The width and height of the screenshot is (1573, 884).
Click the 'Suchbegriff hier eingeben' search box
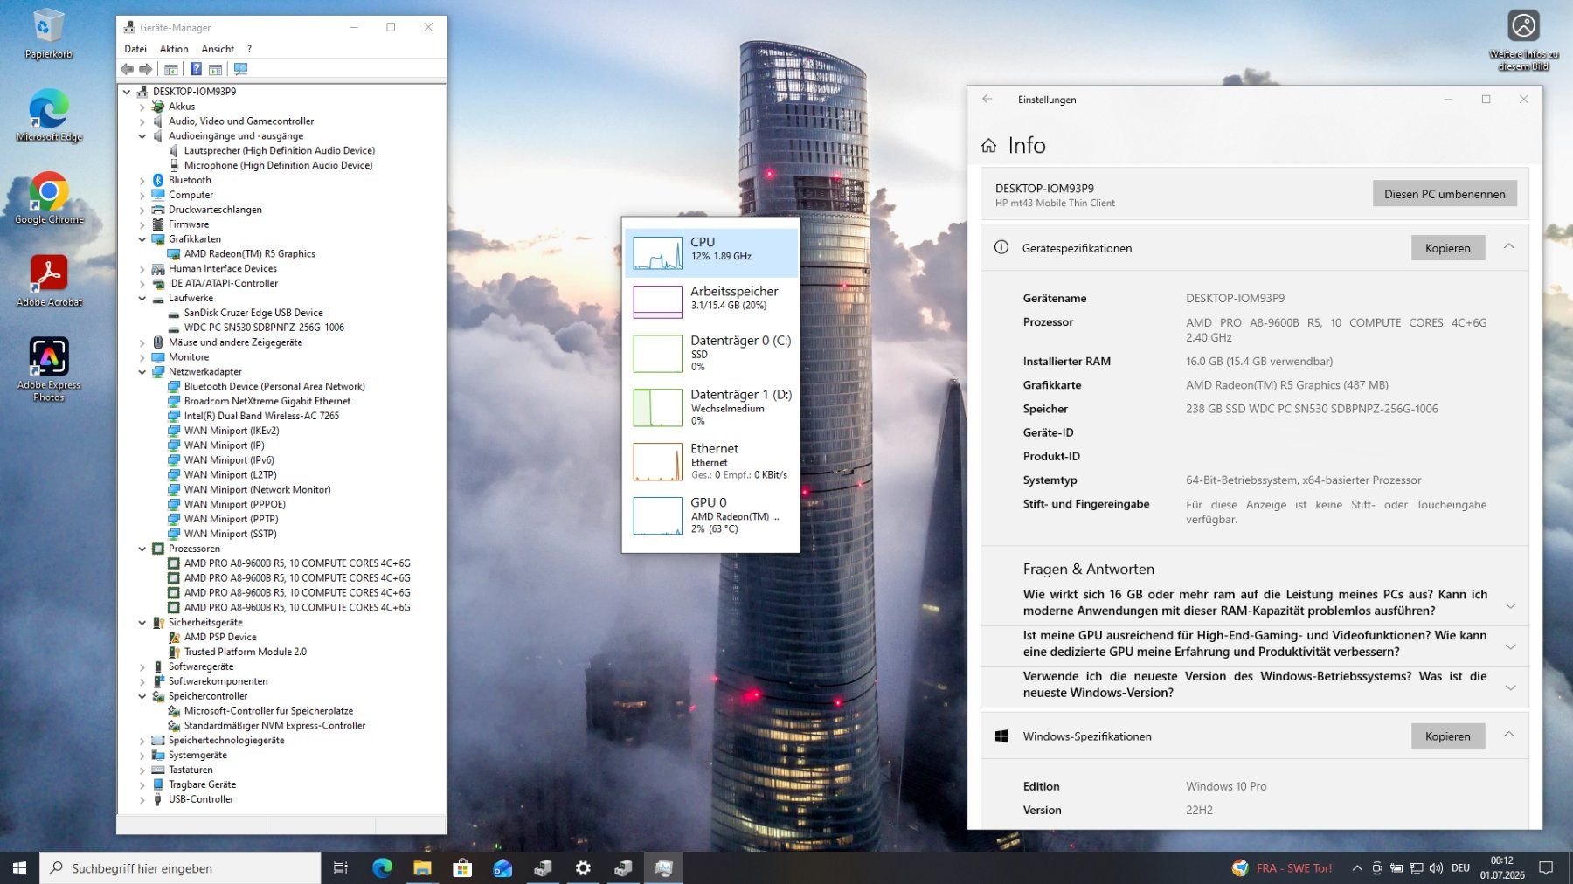(x=180, y=868)
